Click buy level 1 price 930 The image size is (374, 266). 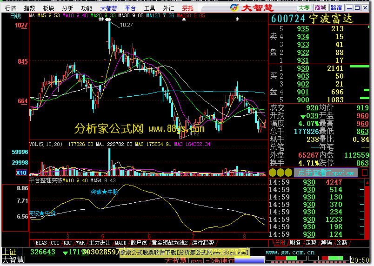point(303,68)
